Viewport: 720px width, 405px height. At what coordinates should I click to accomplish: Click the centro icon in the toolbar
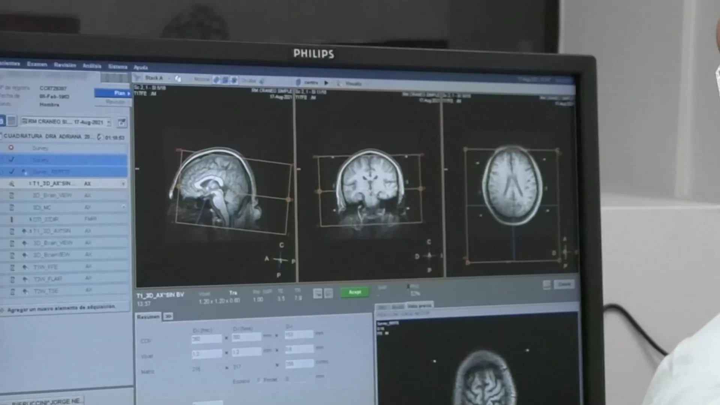[x=298, y=82]
